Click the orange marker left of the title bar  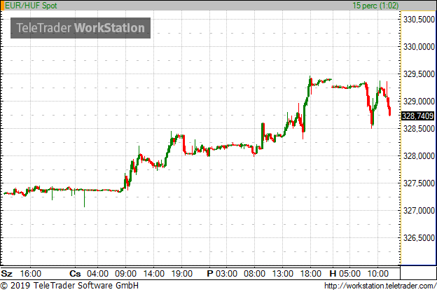2,6
